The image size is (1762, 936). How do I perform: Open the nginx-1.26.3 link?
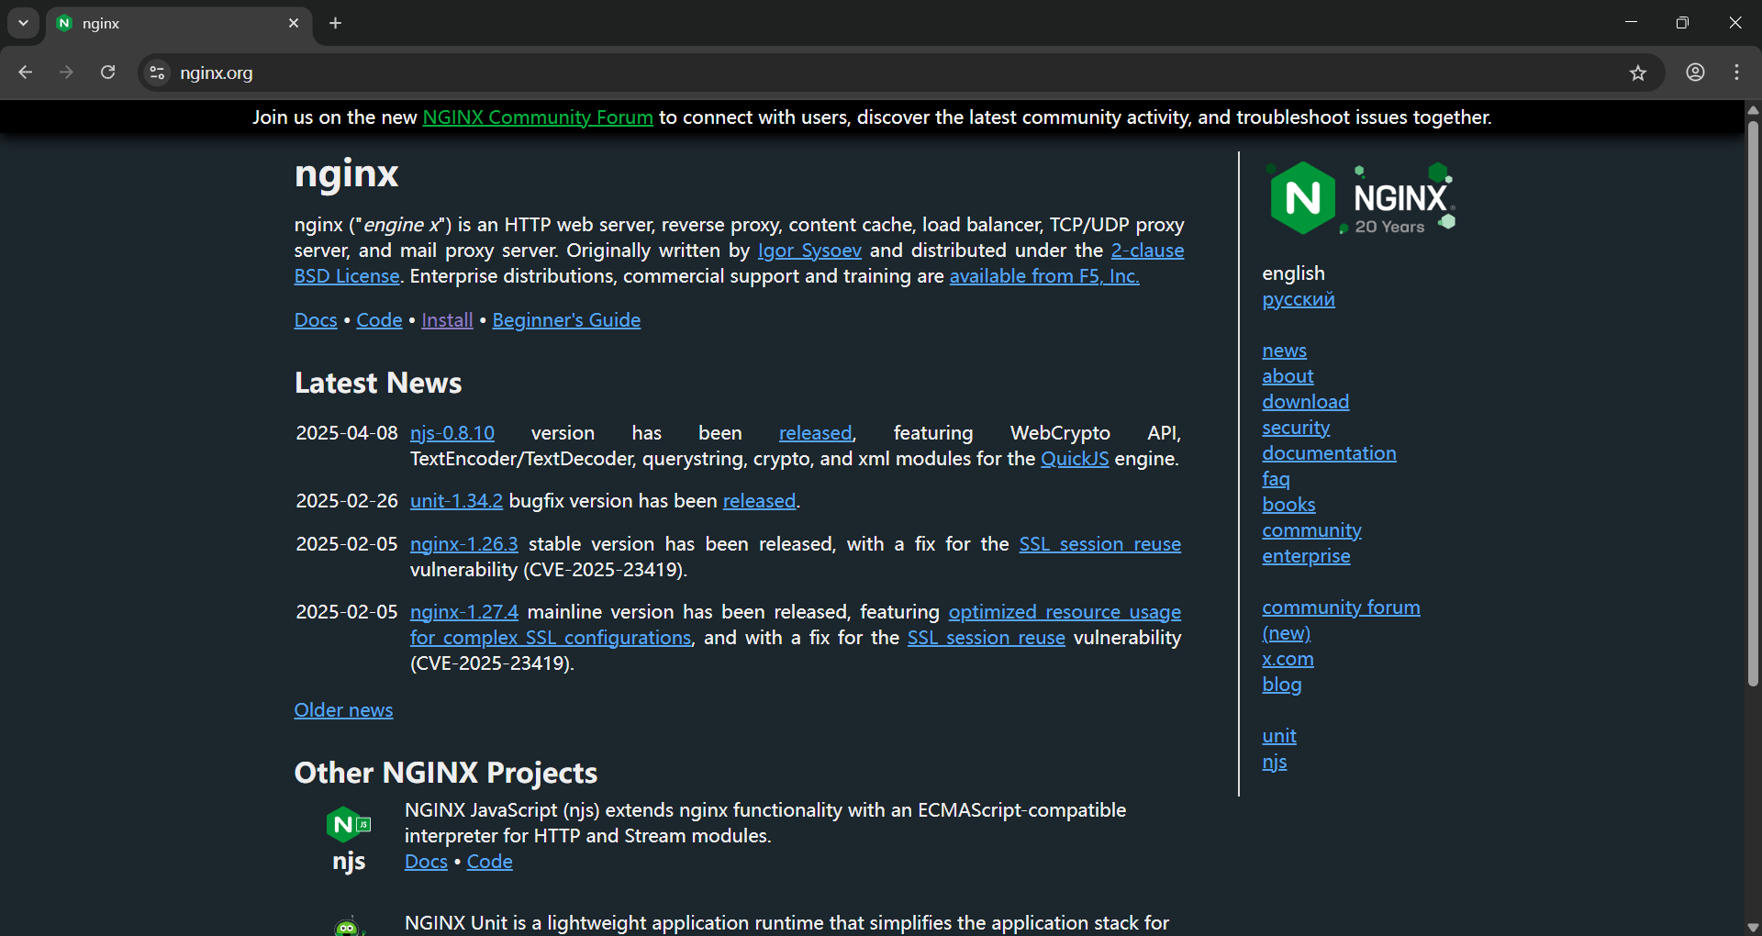463,544
